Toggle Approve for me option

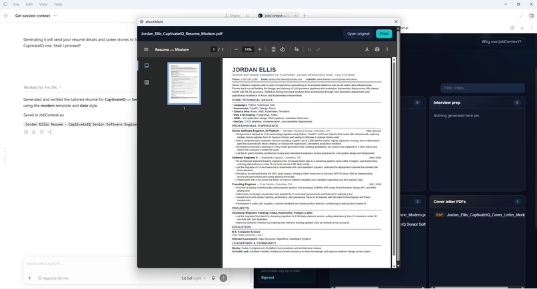point(53,278)
